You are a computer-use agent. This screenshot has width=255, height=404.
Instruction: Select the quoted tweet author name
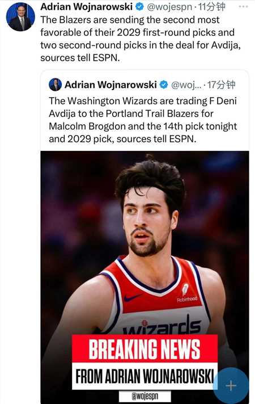110,85
